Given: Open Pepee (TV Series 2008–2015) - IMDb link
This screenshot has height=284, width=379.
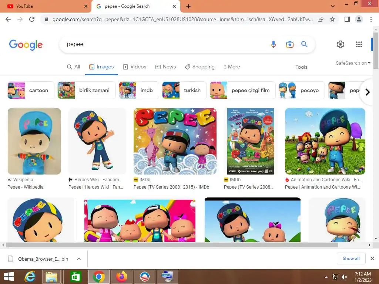Looking at the screenshot, I should [171, 187].
